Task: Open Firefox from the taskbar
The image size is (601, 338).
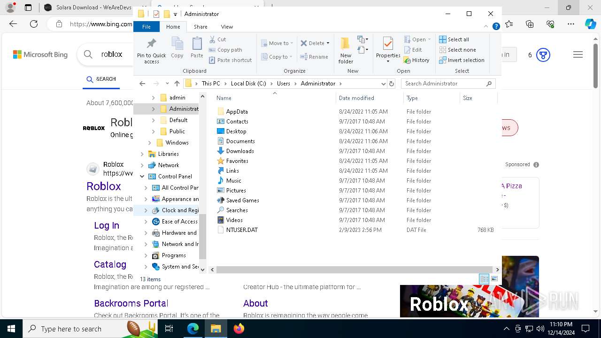Action: tap(239, 329)
